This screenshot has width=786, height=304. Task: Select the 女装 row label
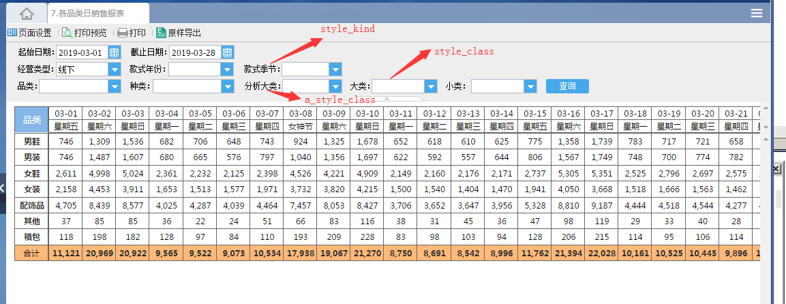[31, 189]
